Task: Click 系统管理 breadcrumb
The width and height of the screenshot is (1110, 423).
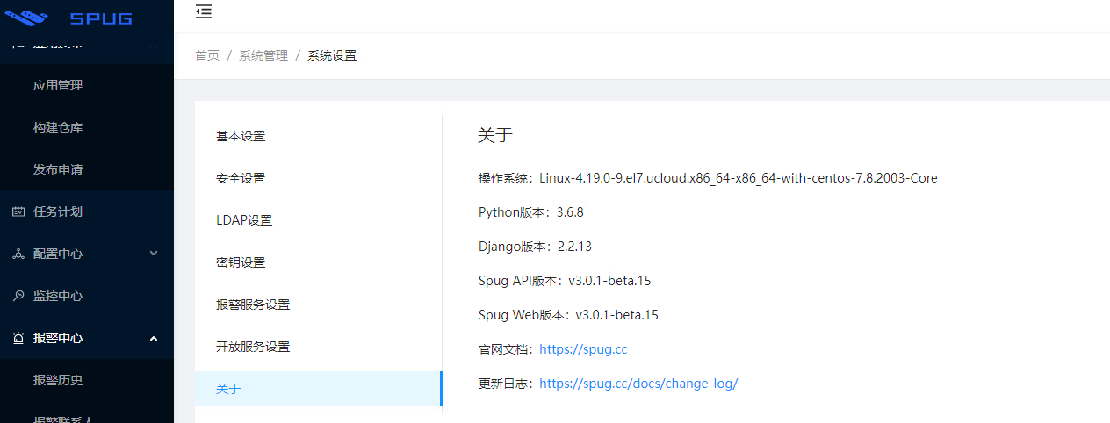Action: (263, 55)
